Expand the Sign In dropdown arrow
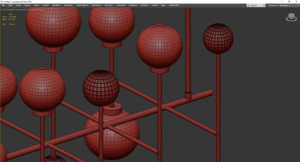Screen dimensions: 300x162 [x=264, y=5]
